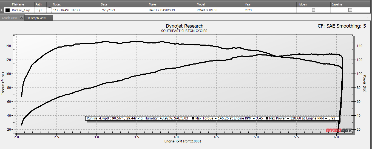The image size is (372, 149).
Task: Click the Make column header
Action: pos(172,5)
